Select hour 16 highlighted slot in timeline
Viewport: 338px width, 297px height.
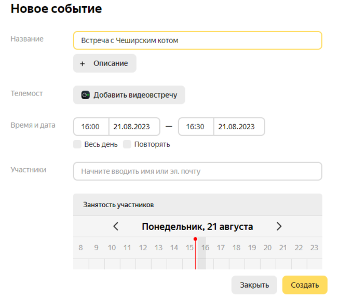click(x=202, y=253)
